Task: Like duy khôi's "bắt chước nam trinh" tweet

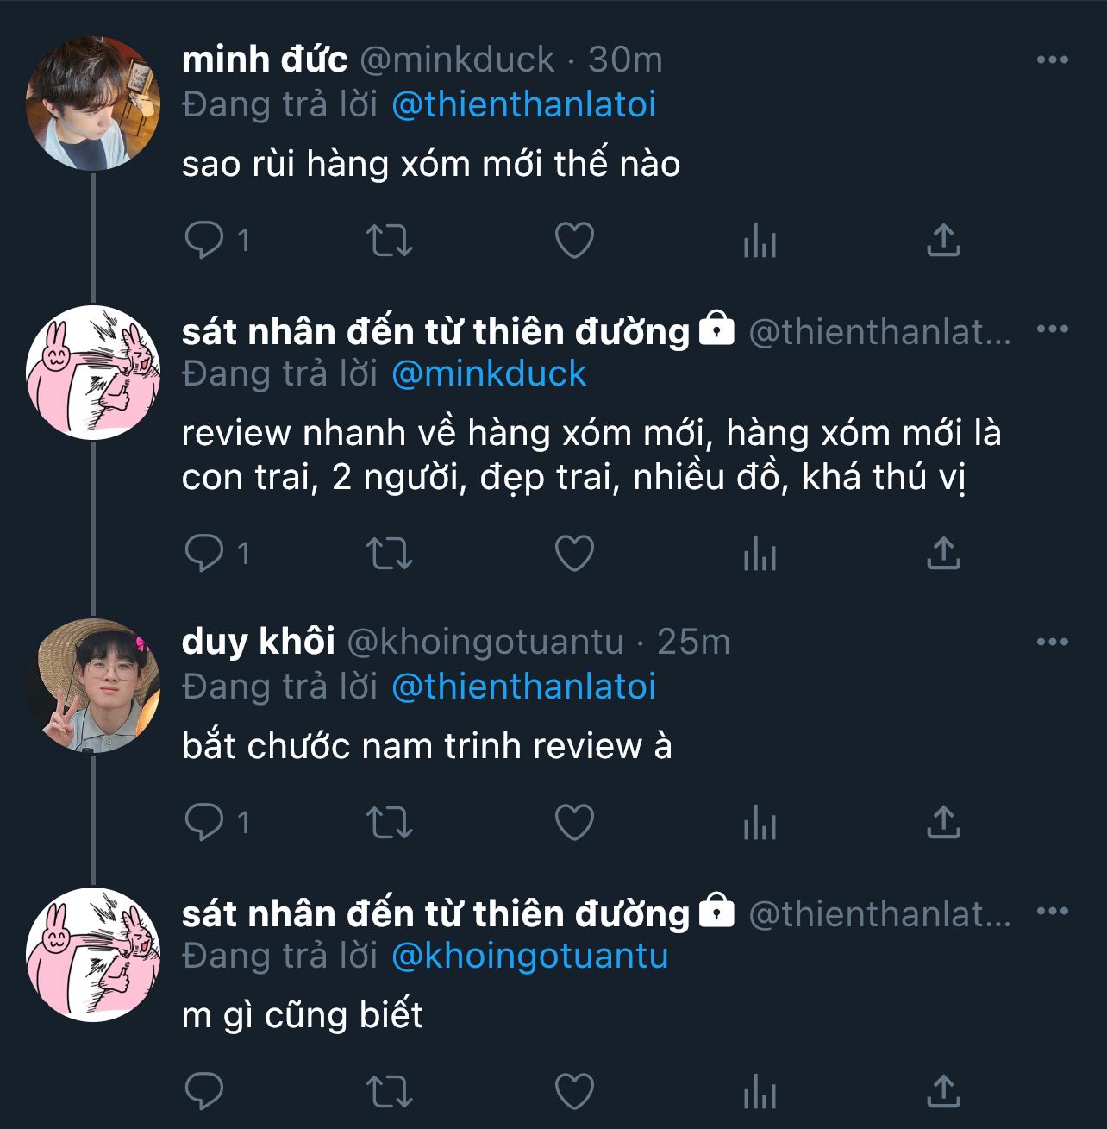Action: click(x=574, y=823)
